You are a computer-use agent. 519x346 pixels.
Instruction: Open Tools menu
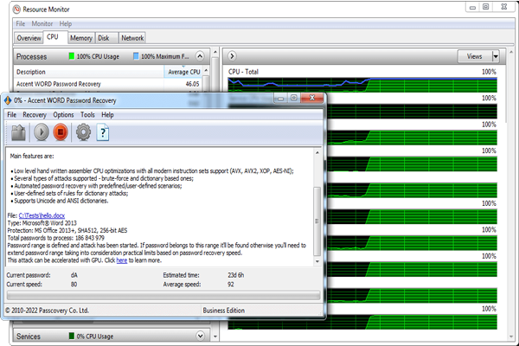[x=87, y=115]
